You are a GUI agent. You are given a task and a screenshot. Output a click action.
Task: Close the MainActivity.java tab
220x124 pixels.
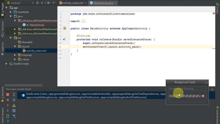coord(115,3)
